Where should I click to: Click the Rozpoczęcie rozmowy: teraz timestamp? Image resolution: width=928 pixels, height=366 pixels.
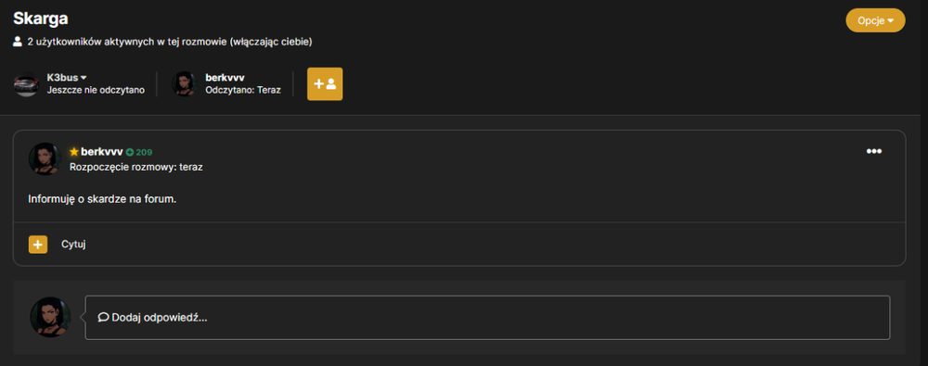tap(136, 167)
